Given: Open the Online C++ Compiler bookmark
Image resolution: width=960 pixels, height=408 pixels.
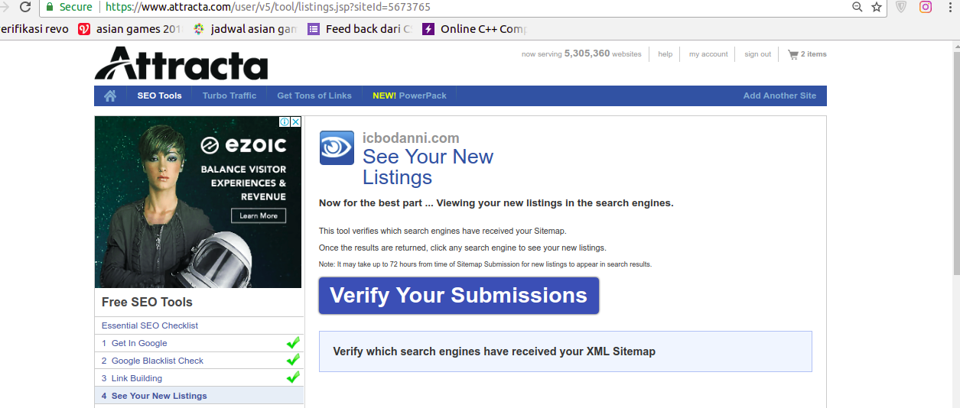Looking at the screenshot, I should 474,29.
